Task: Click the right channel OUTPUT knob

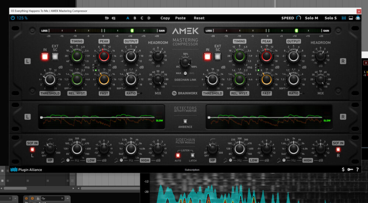Action: (293, 56)
